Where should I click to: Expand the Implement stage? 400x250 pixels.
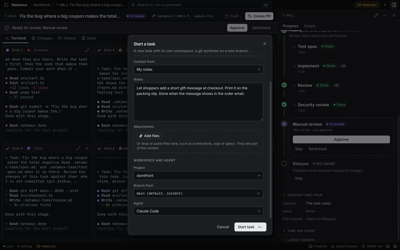pos(294,66)
